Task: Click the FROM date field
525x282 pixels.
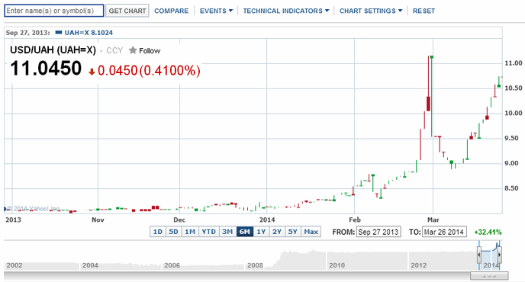Action: click(x=378, y=232)
